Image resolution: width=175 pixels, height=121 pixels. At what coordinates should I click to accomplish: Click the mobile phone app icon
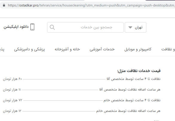coord(32,27)
